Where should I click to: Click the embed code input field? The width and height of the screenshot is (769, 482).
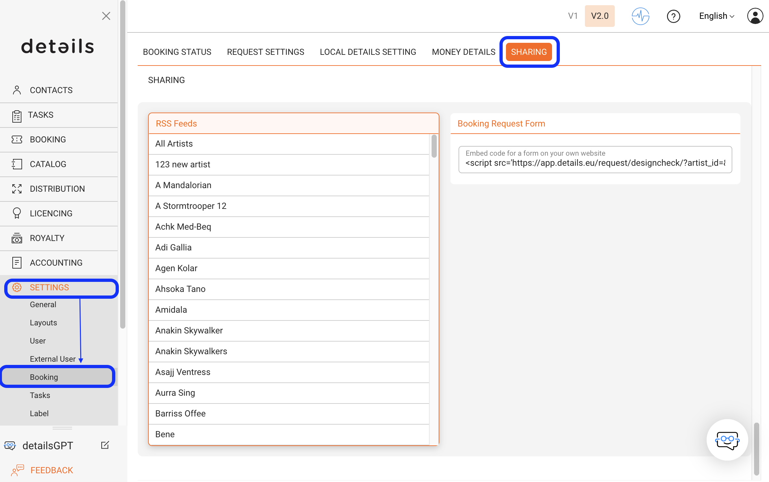[x=595, y=160]
